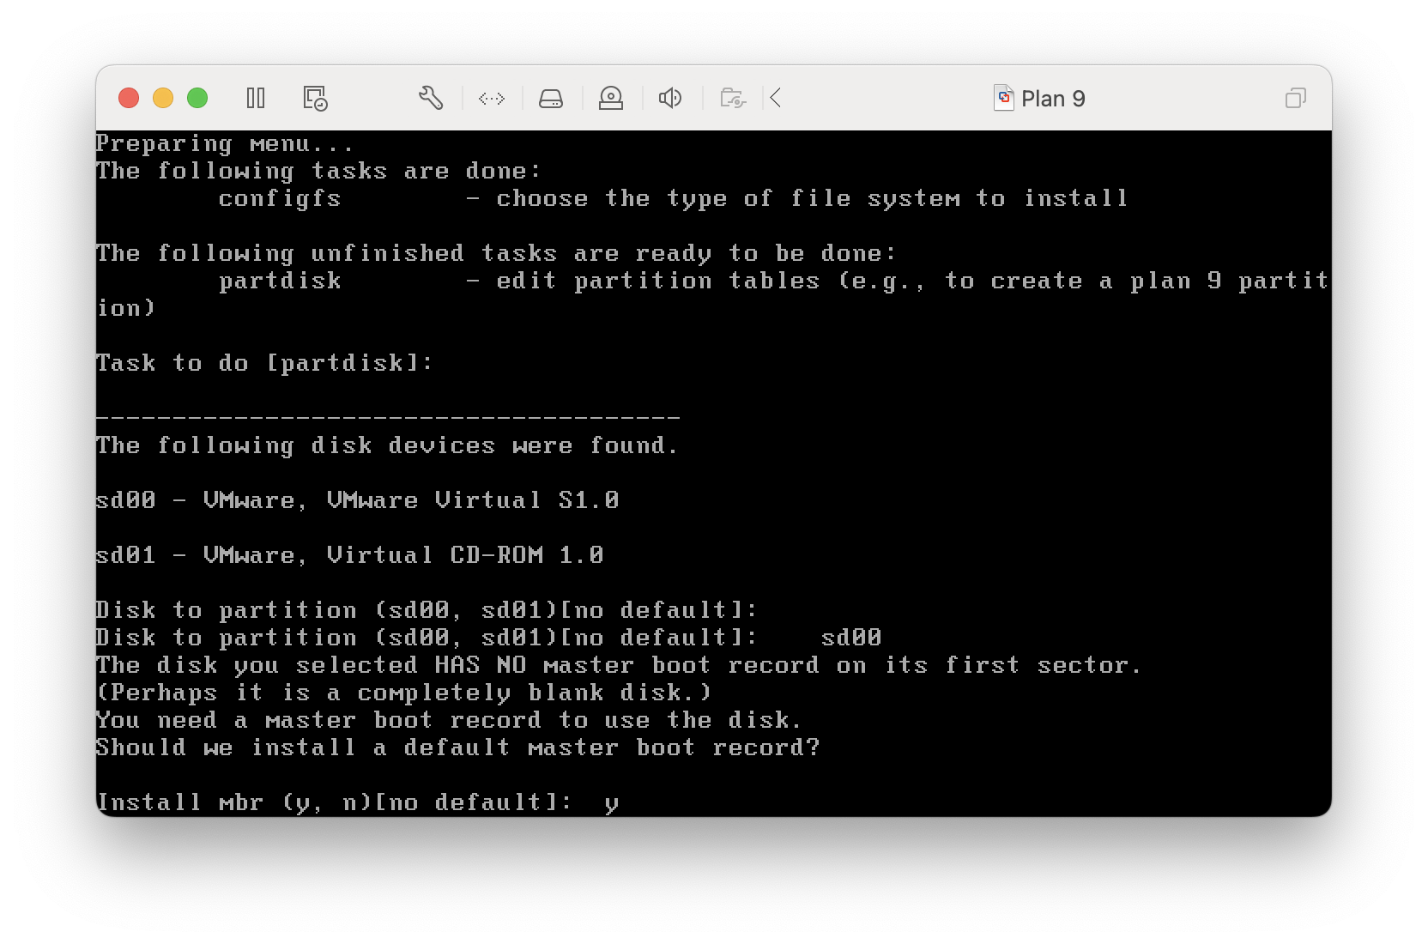Viewport: 1428px width, 944px height.
Task: Click the Plan 9 window title
Action: click(x=1053, y=99)
